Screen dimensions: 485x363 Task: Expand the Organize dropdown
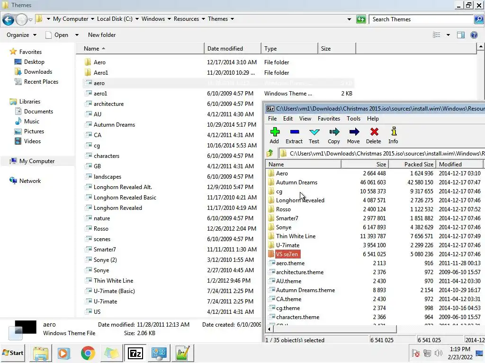(x=21, y=35)
